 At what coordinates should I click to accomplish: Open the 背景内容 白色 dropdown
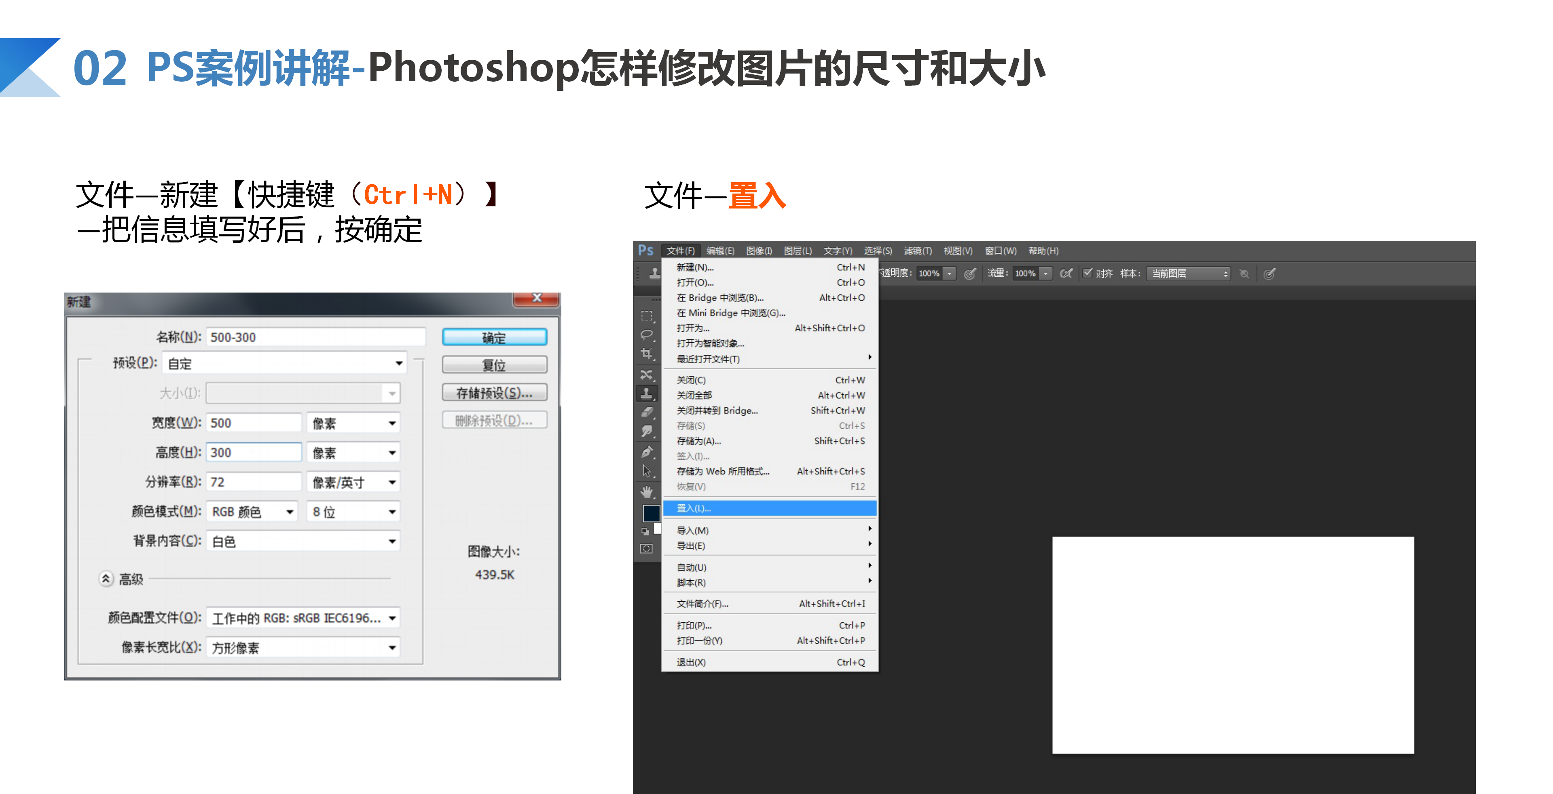303,541
